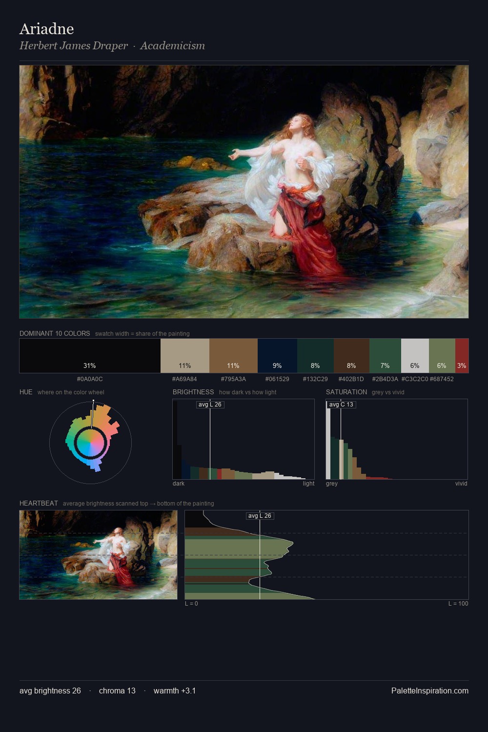Click the hue color wheel chart
Screen dimensions: 488x732
(x=91, y=443)
